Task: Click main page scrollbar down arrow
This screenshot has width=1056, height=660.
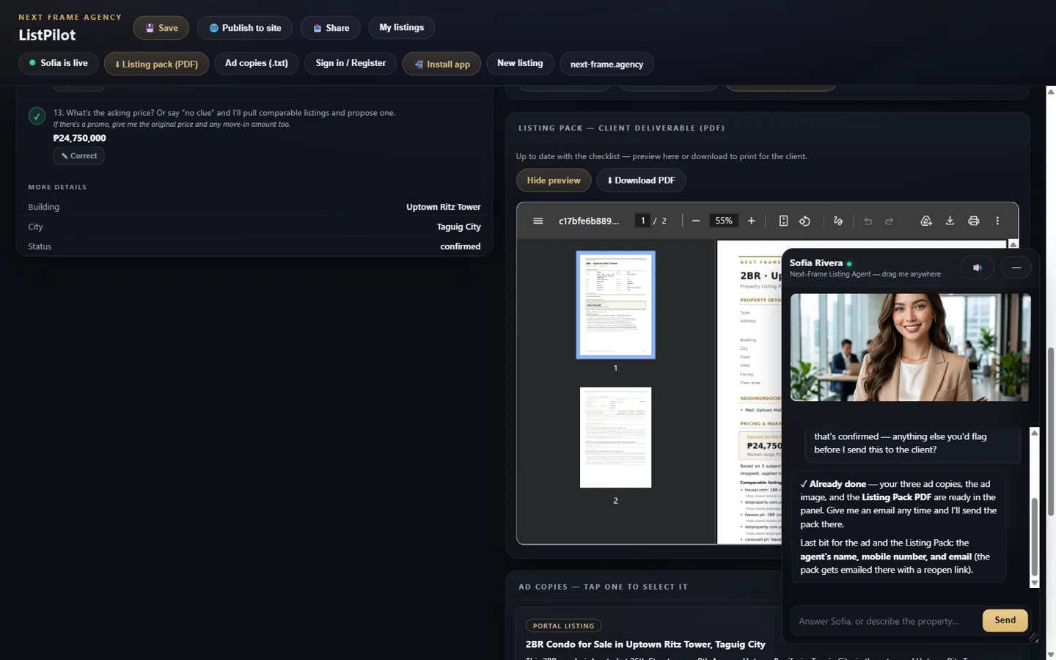Action: pyautogui.click(x=1051, y=654)
